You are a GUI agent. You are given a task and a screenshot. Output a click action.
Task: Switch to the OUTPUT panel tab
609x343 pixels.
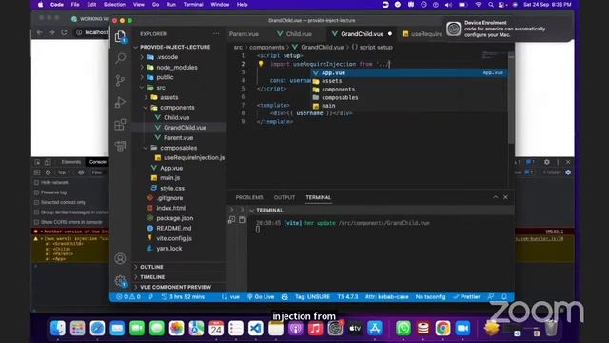[x=285, y=197]
